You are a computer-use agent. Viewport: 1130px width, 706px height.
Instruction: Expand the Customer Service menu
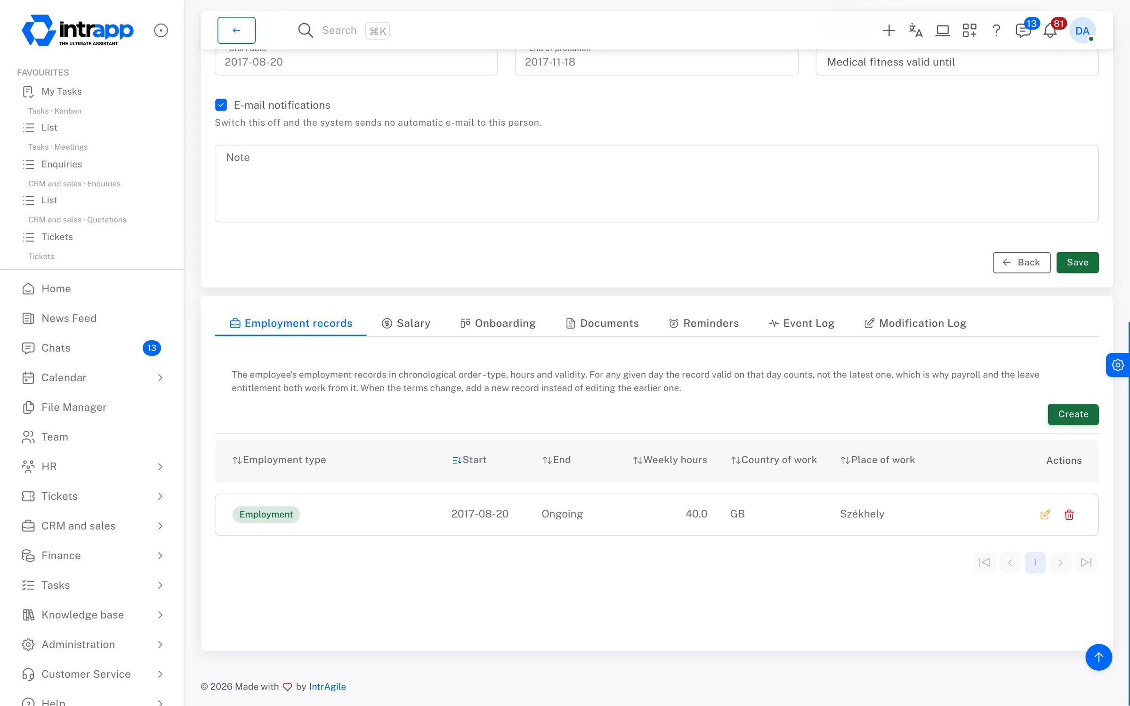[92, 674]
